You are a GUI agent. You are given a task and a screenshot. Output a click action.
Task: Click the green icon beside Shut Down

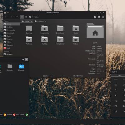pos(27,115)
